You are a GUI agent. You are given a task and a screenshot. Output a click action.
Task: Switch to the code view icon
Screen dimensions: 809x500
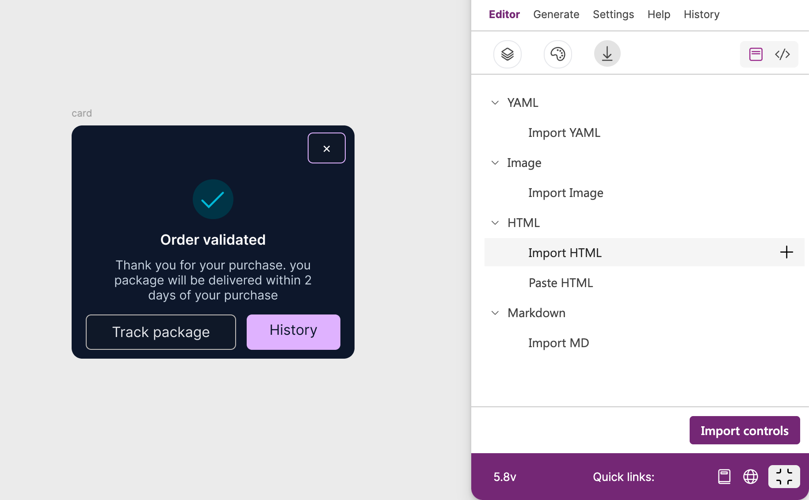782,54
